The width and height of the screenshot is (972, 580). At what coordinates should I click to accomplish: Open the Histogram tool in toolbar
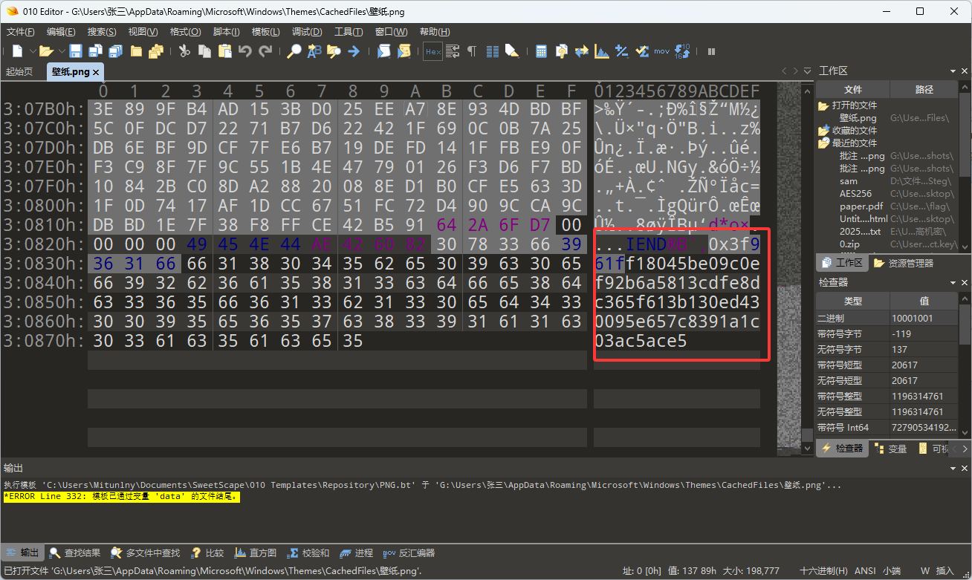(602, 51)
